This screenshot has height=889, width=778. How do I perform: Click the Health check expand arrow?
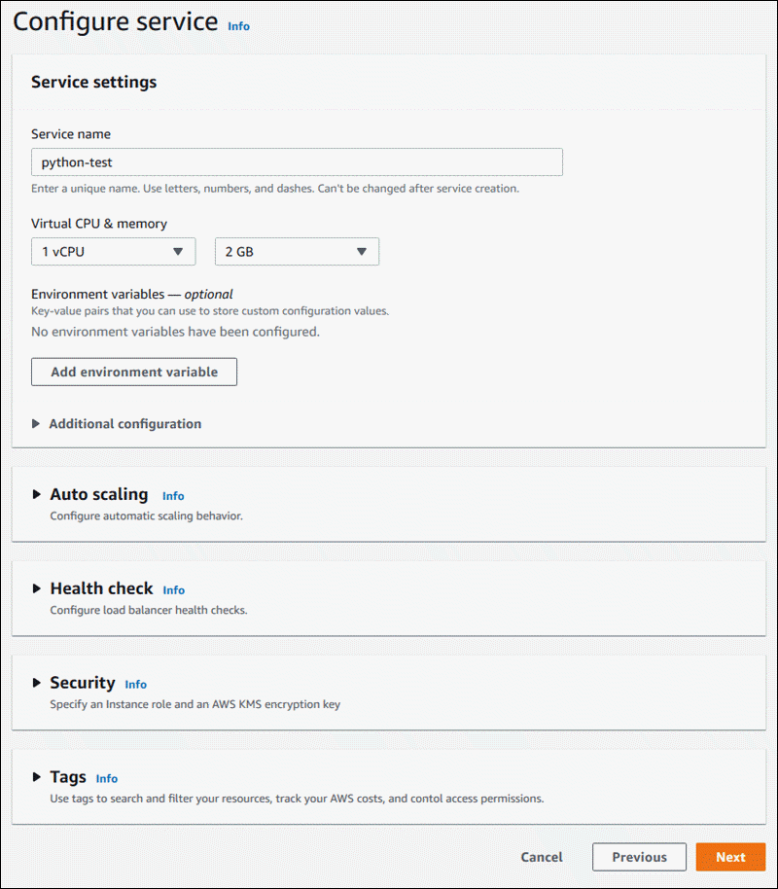36,588
